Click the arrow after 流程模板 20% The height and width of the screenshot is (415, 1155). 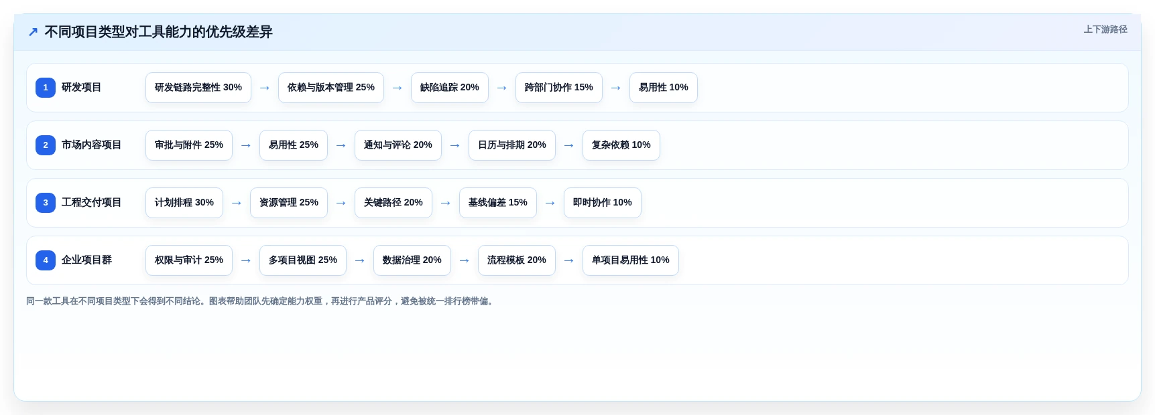[569, 260]
